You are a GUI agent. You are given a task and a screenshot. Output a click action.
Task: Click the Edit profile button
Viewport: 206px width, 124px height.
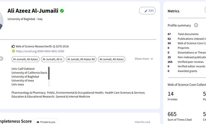pos(147,11)
